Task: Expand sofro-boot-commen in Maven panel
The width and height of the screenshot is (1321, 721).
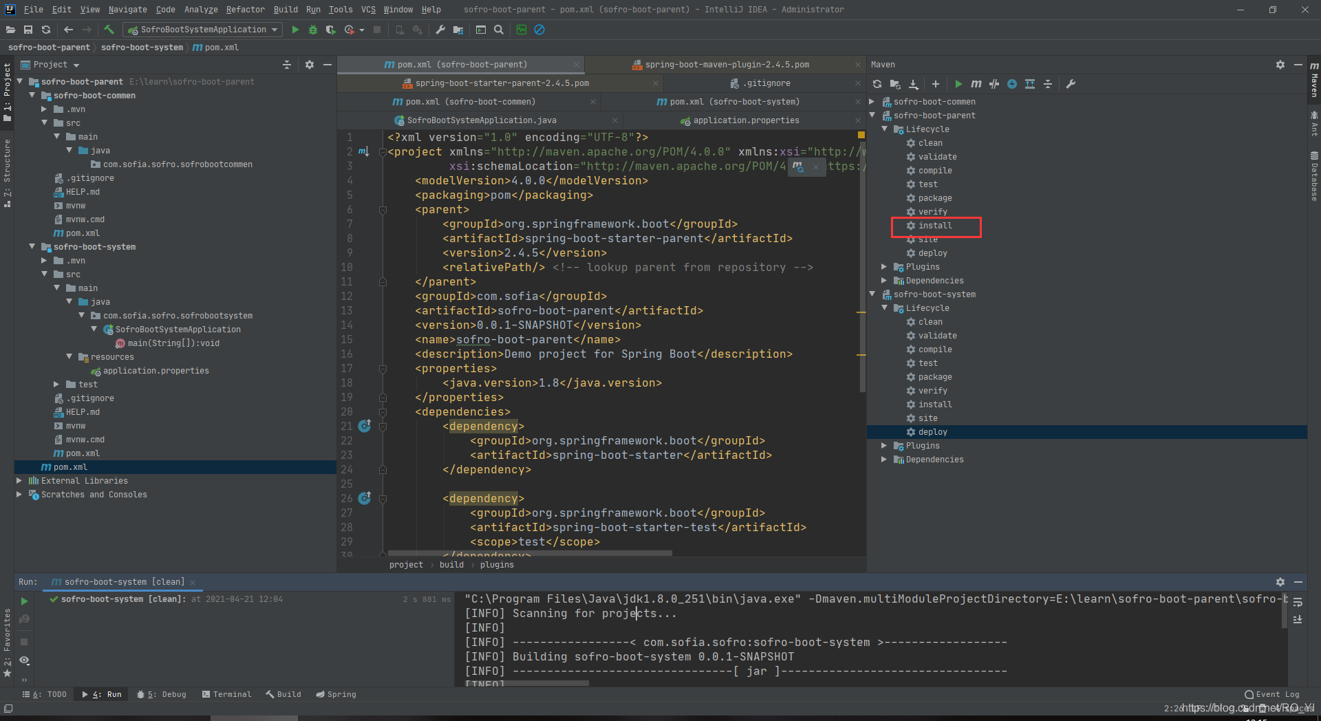Action: 872,102
